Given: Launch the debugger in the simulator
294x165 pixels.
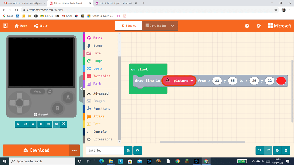Looking at the screenshot, I should (x=32, y=124).
